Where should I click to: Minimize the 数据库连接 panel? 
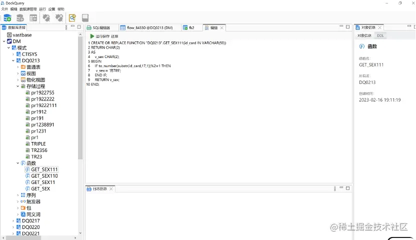tap(72, 26)
